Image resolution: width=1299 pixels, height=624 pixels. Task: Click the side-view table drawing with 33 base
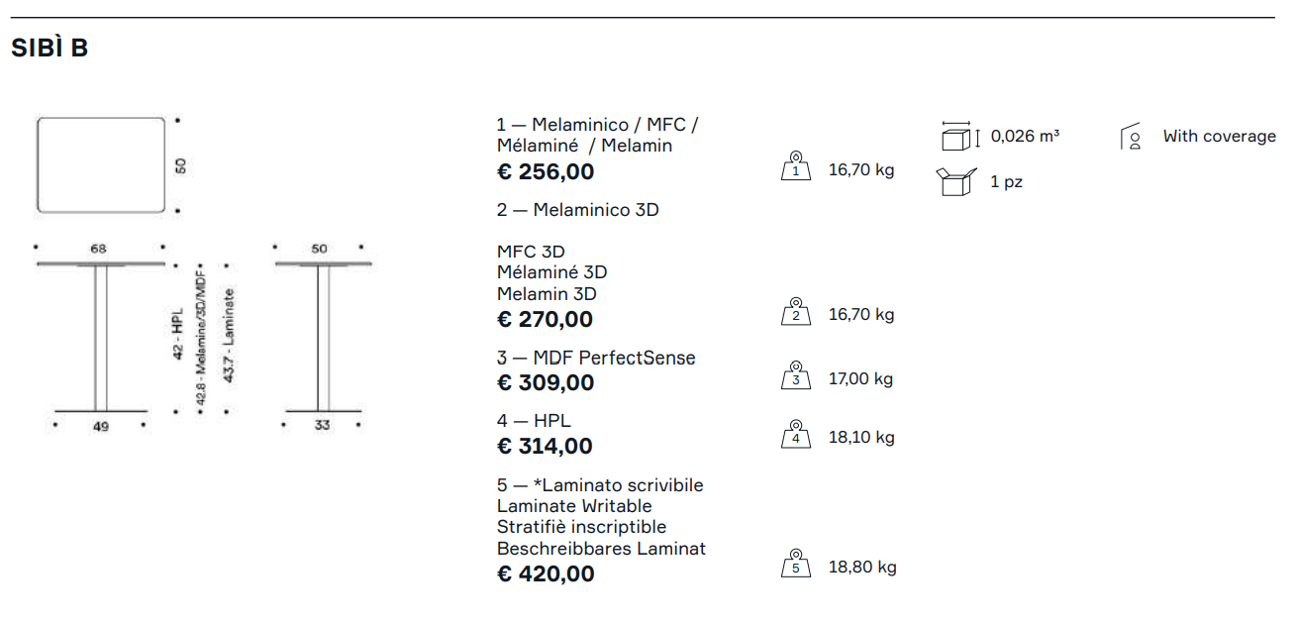[x=322, y=337]
